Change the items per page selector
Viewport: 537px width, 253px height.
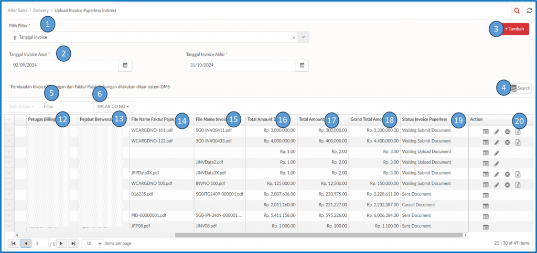pos(92,243)
